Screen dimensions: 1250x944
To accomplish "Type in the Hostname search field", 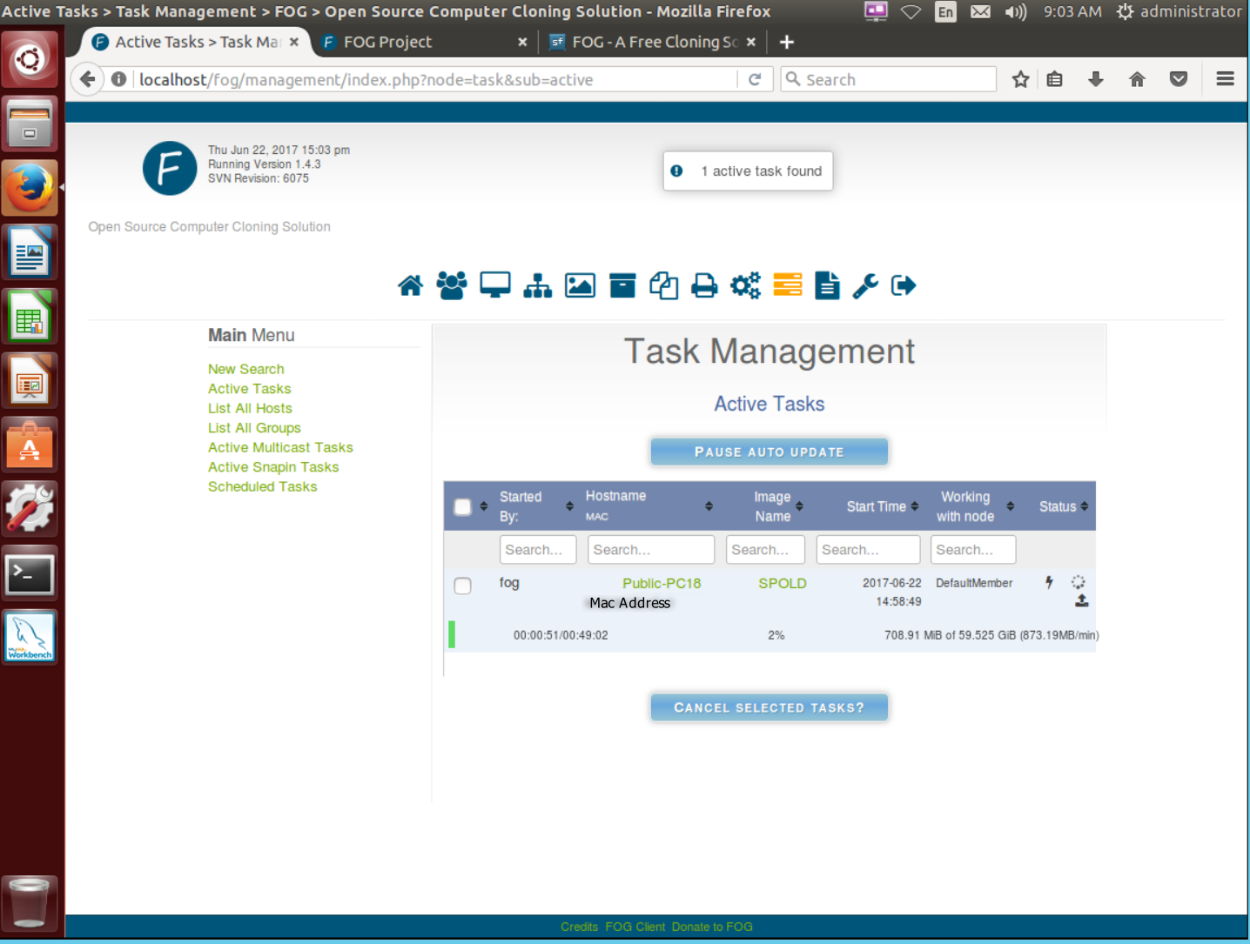I will pos(650,549).
